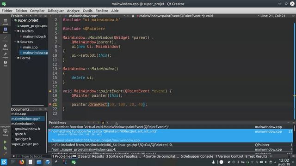This screenshot has height=166, width=296.
Task: Open the volume control in system tray
Action: [x=266, y=162]
